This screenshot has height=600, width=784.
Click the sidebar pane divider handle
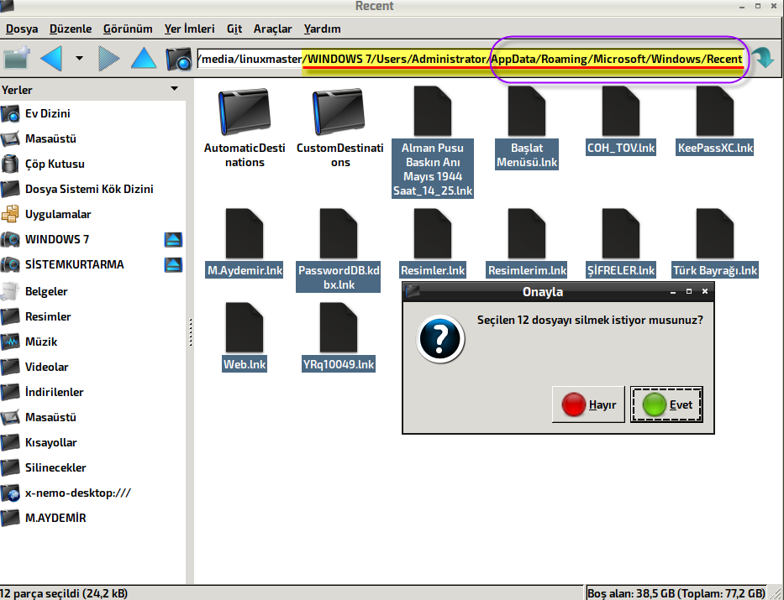190,332
